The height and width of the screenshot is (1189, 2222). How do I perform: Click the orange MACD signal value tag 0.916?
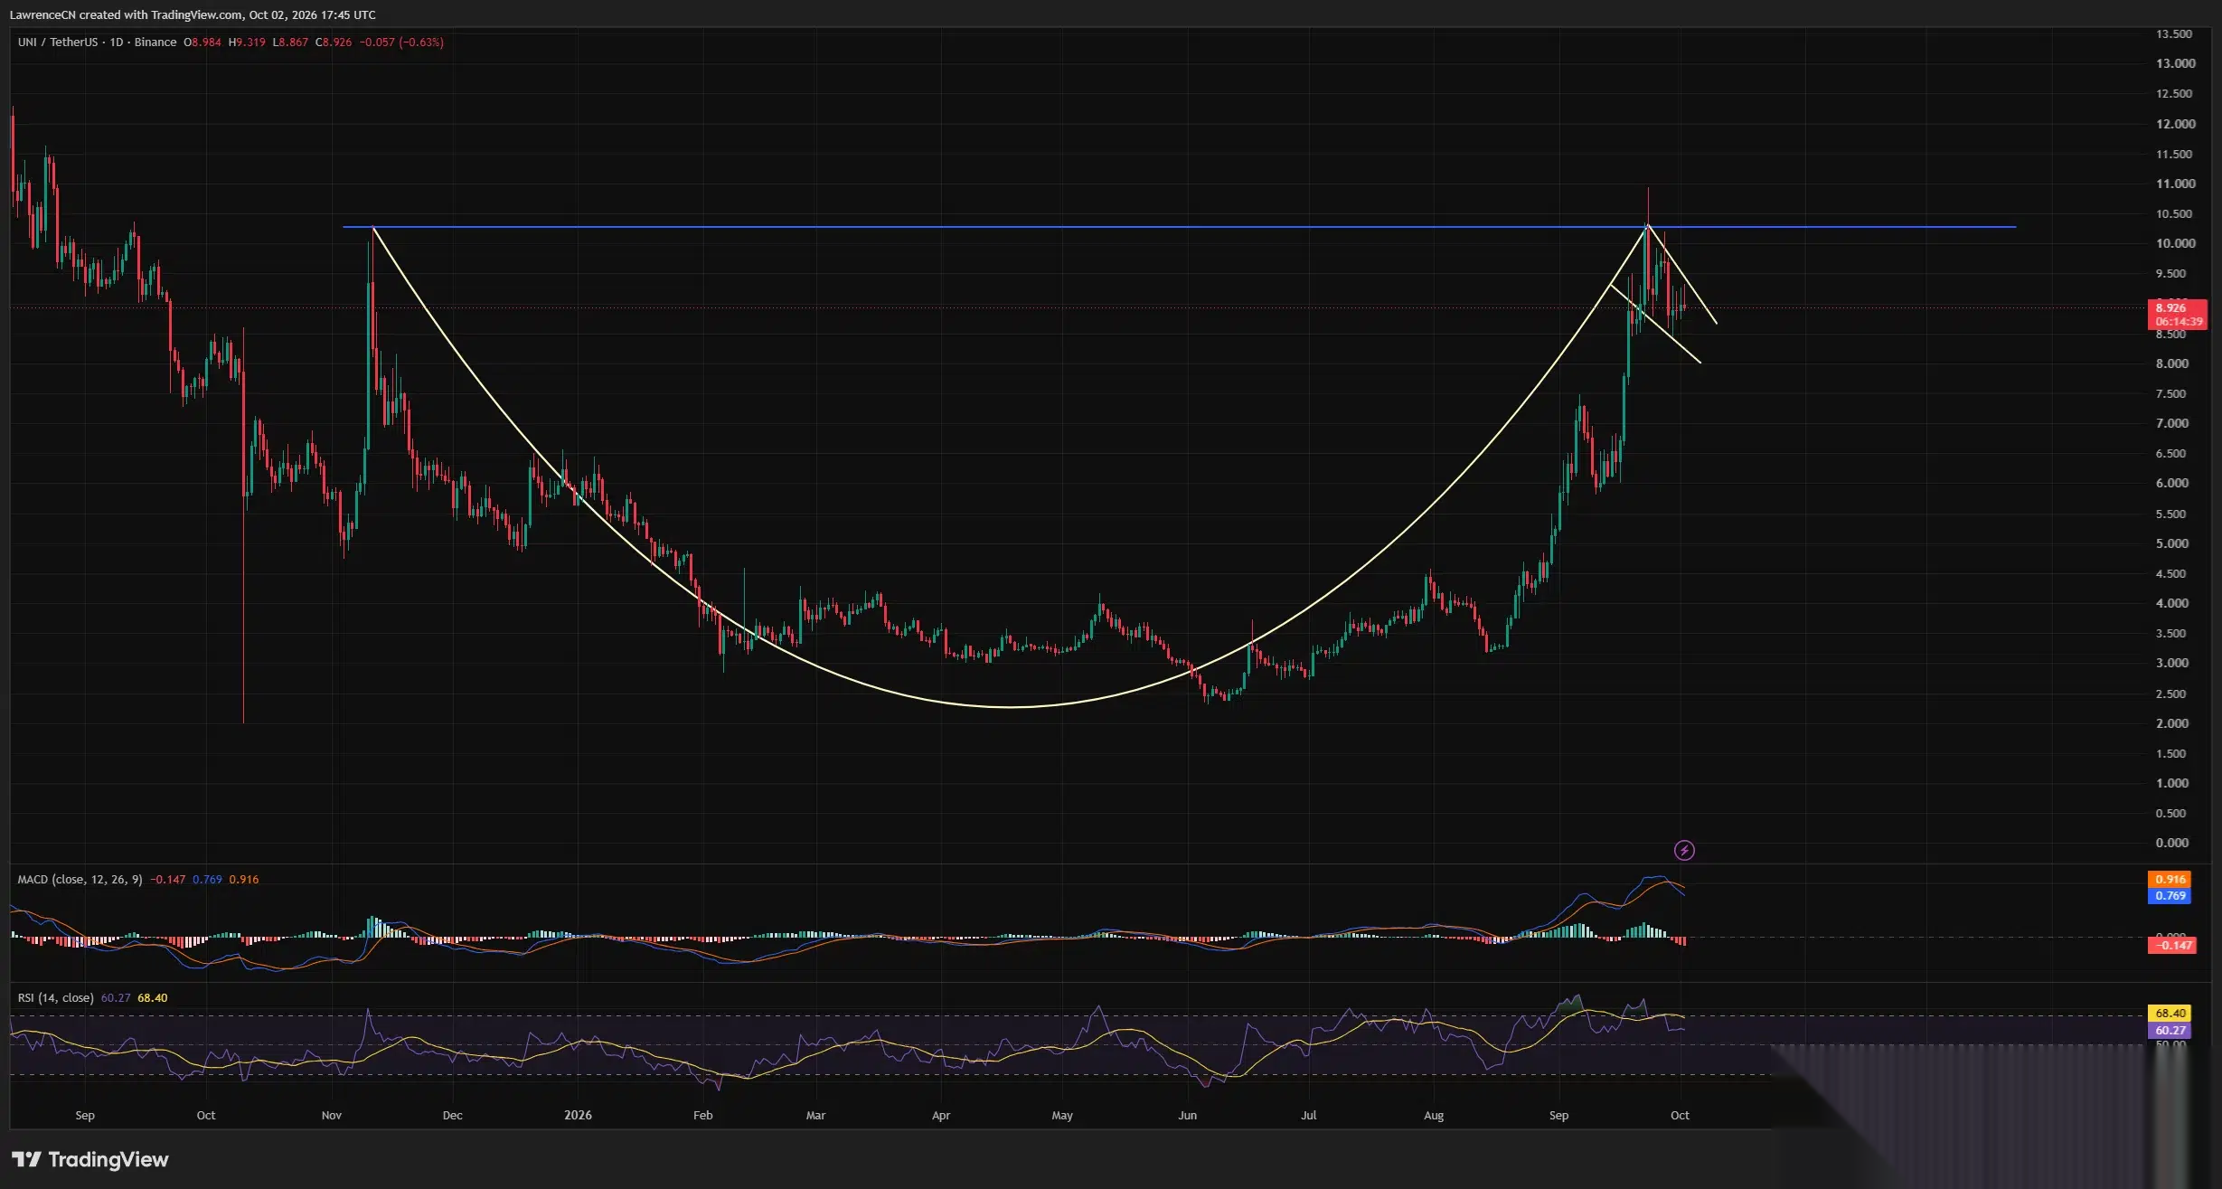pyautogui.click(x=2170, y=879)
